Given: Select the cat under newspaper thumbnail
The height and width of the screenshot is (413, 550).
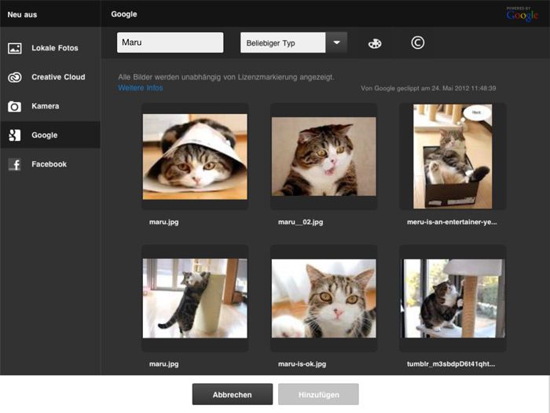Looking at the screenshot, I should tap(195, 156).
